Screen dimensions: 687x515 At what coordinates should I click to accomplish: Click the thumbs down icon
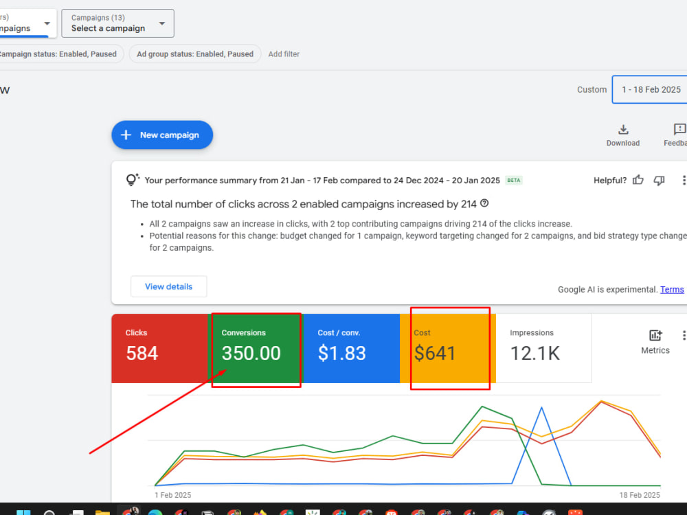659,181
